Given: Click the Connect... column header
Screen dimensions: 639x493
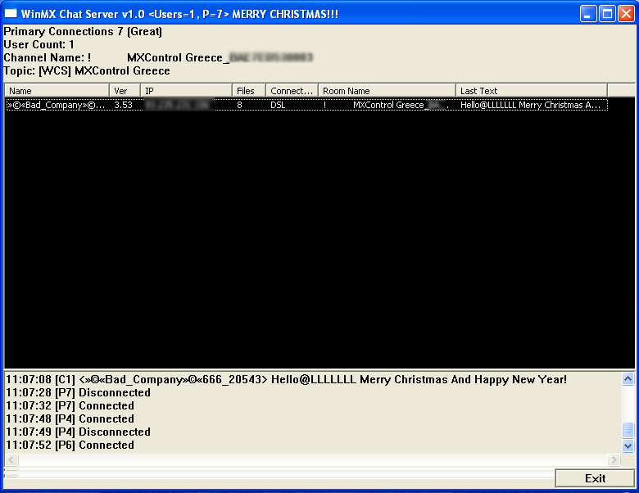Looking at the screenshot, I should [292, 90].
